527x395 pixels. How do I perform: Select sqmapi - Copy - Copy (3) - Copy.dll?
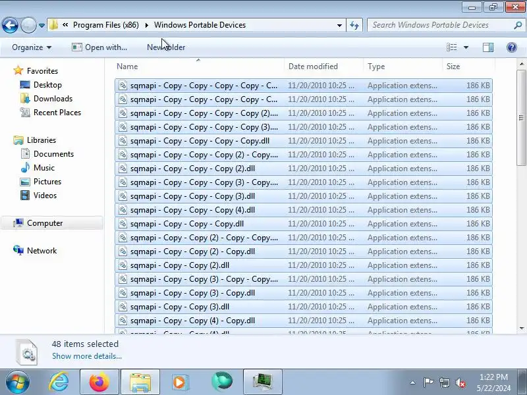(x=304, y=293)
